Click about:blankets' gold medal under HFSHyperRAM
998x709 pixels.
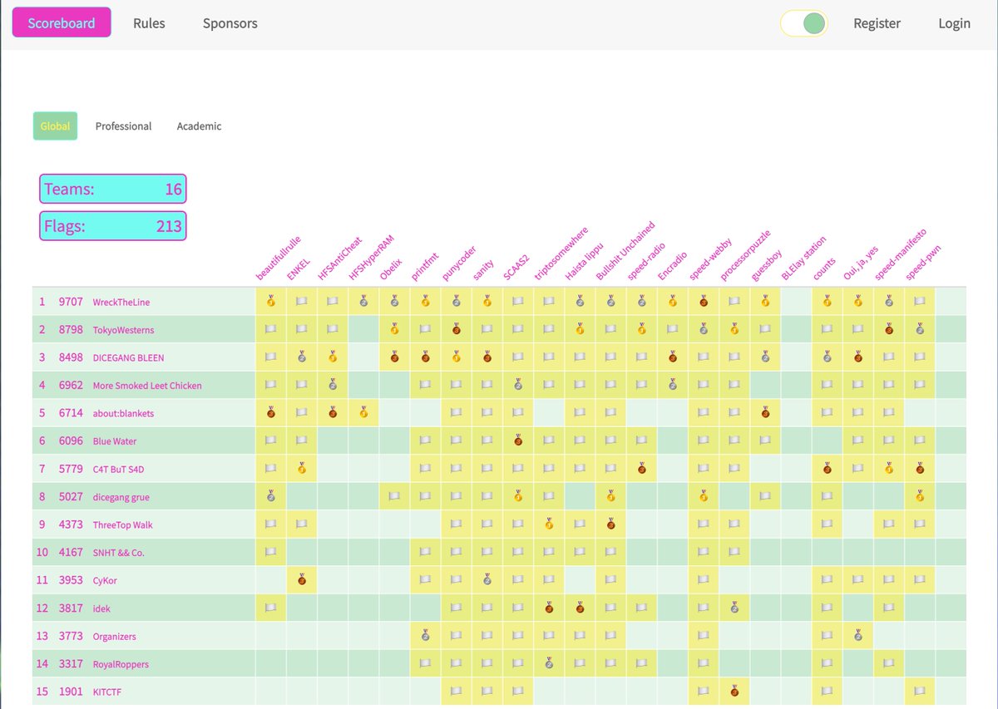click(363, 413)
